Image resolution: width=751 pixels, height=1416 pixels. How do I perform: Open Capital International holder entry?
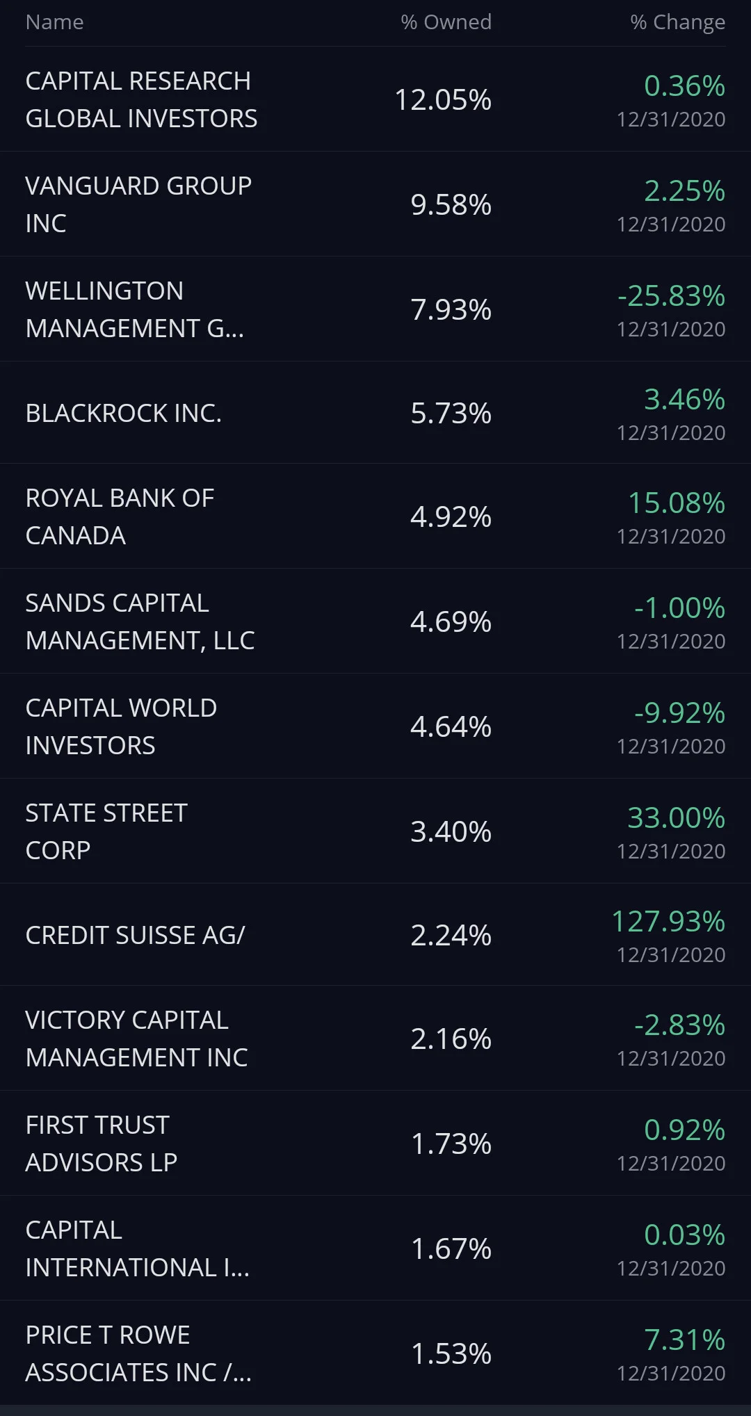tap(375, 1248)
